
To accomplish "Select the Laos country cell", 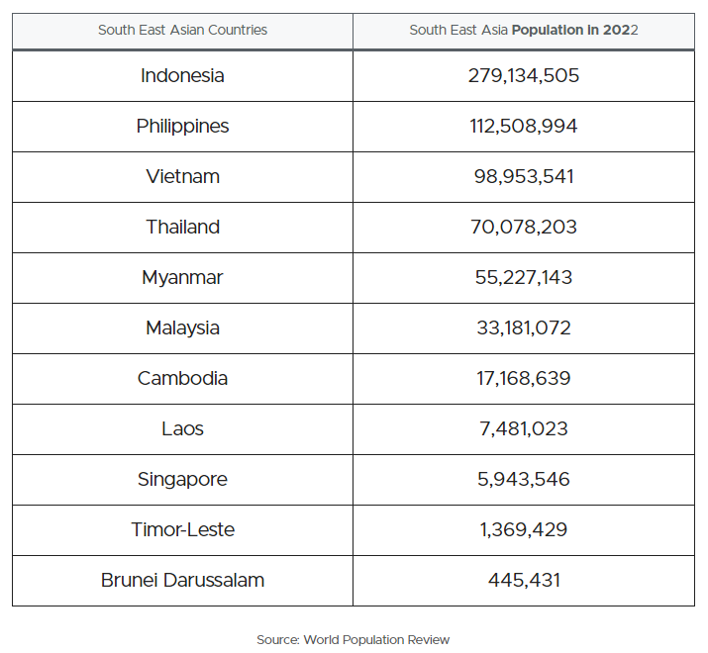I will coord(182,428).
